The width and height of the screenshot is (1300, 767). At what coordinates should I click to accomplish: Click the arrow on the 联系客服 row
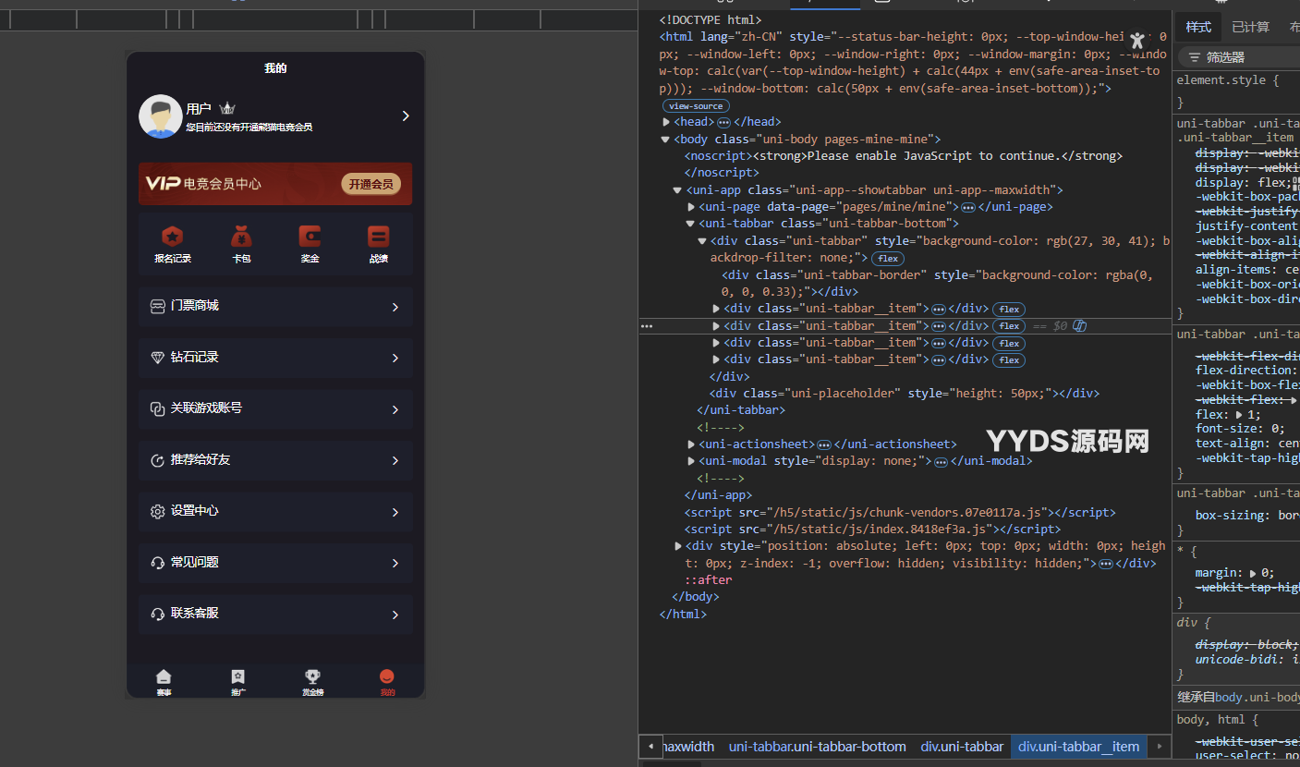[x=395, y=615]
